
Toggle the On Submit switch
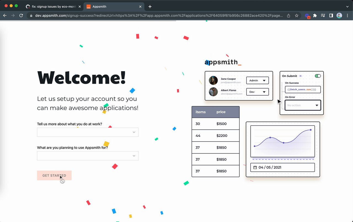(x=318, y=76)
